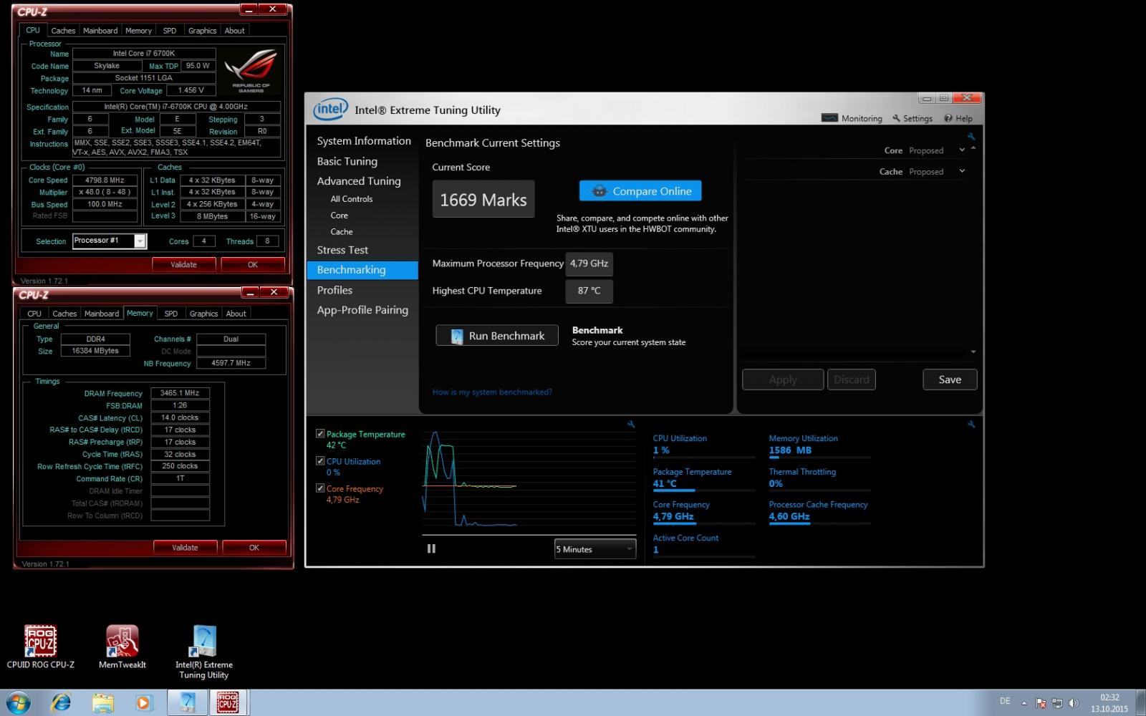Click Run Benchmark button

(x=497, y=336)
